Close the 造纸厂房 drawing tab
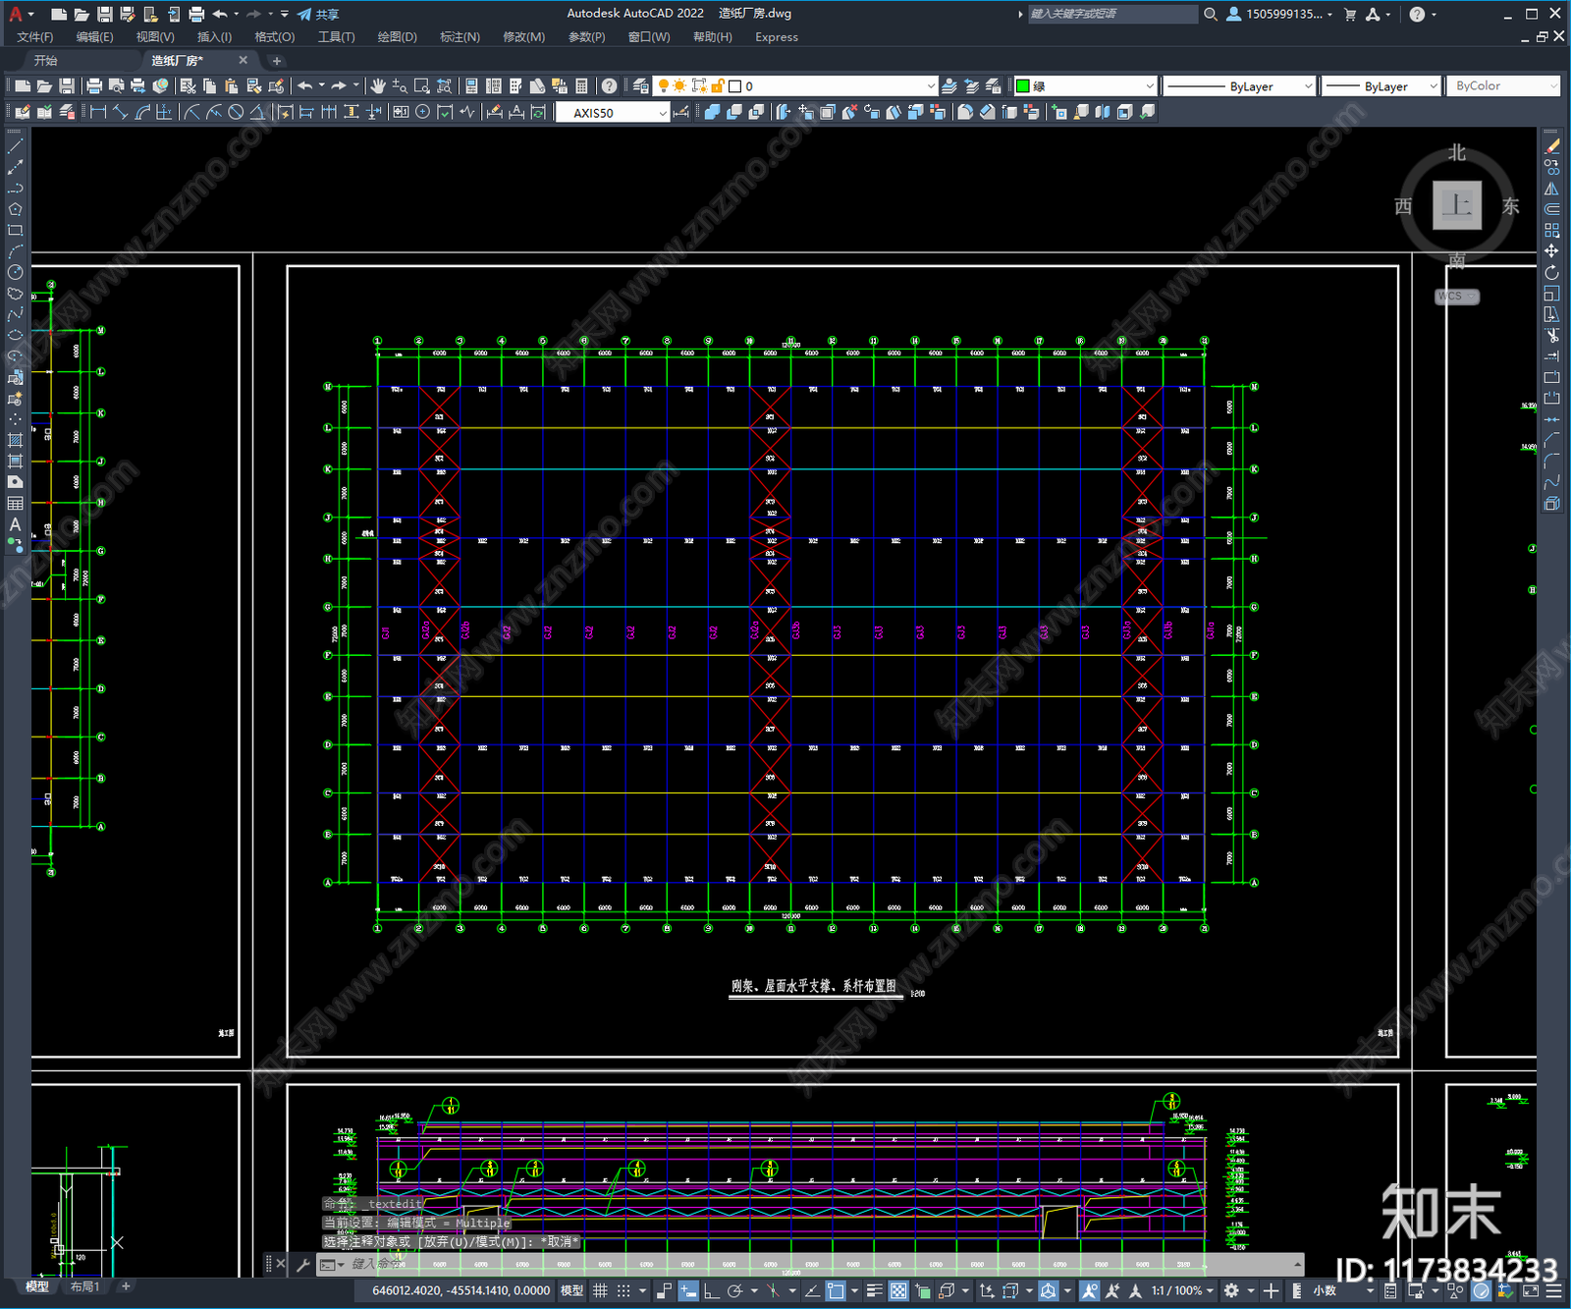 (x=244, y=61)
